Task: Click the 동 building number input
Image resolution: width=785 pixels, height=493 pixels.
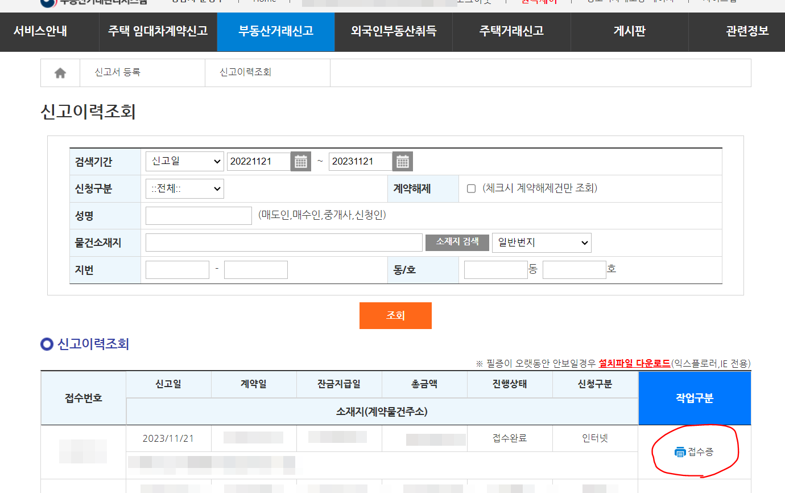Action: coord(496,270)
